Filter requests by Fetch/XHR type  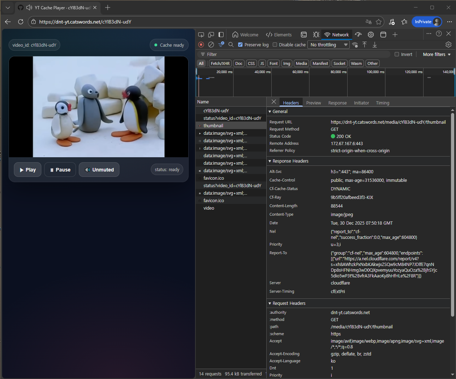pos(220,63)
